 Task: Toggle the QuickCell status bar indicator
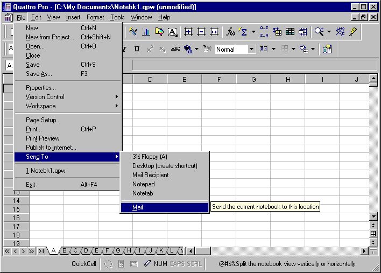[x=84, y=264]
